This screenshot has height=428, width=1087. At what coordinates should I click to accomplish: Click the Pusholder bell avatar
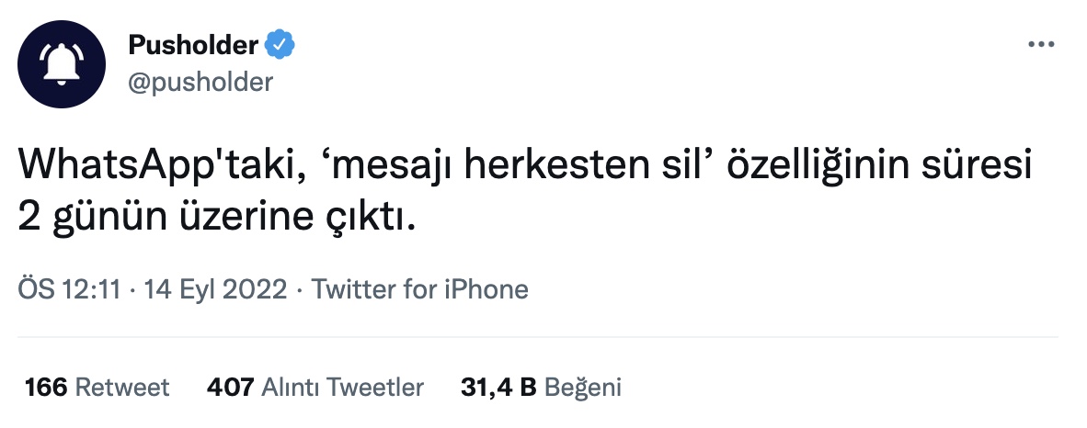click(62, 63)
